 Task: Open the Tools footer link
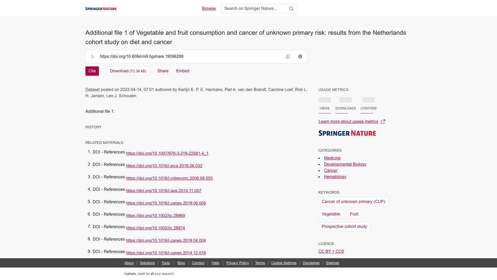coord(166,263)
